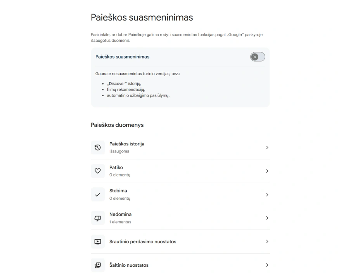339x273 pixels.
Task: Click the Paieškos suasmeninimas card label
Action: (122, 57)
